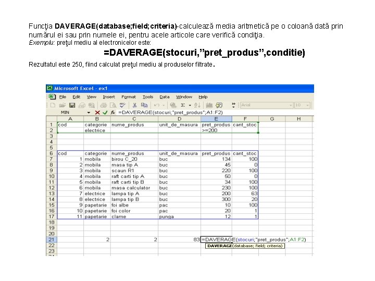Open the File menu
The height and width of the screenshot is (281, 375).
(63, 97)
